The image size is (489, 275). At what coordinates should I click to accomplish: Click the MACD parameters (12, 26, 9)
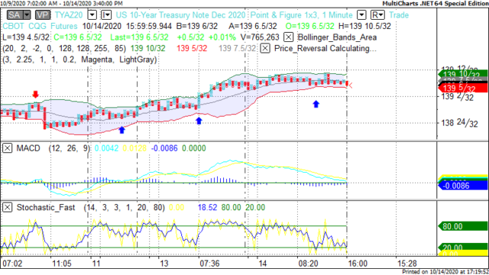click(70, 148)
